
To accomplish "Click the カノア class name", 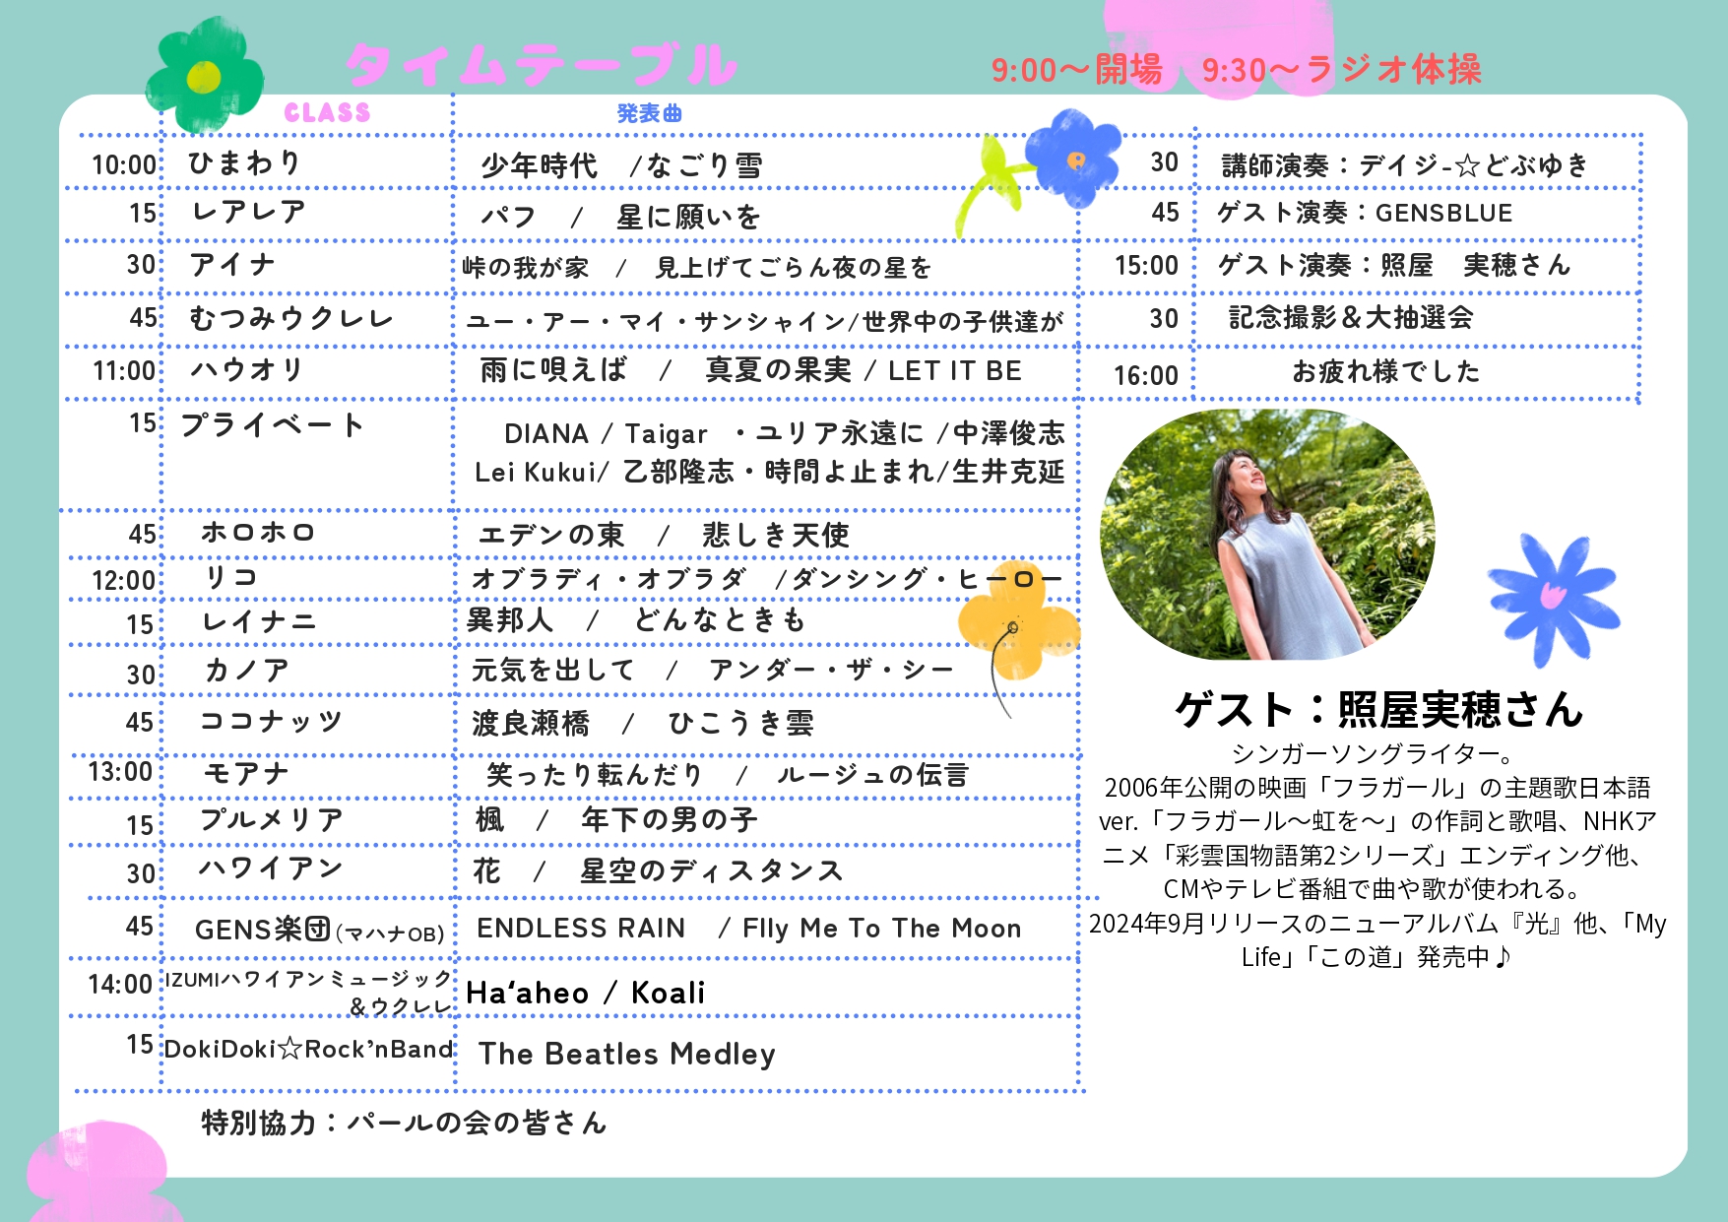I will (247, 671).
